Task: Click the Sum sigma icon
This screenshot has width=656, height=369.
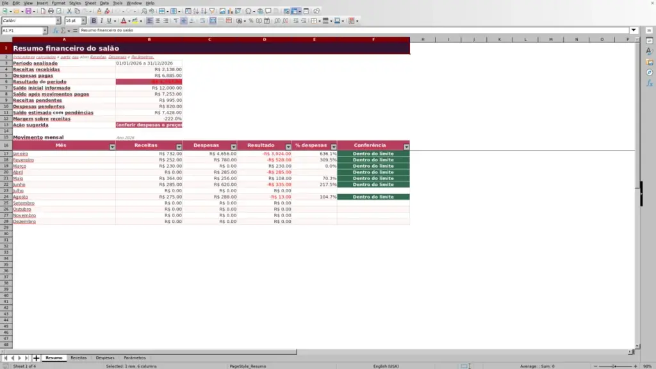Action: [x=63, y=31]
